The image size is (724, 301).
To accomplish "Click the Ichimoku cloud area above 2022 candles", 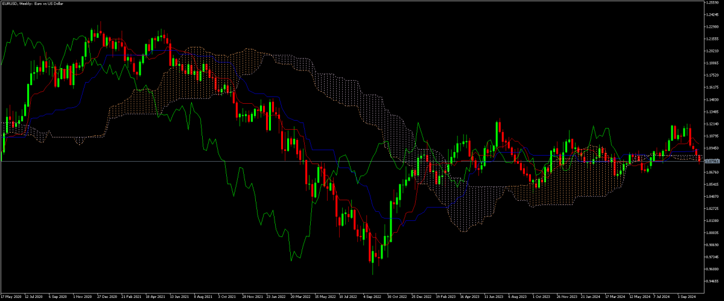I will 332,78.
